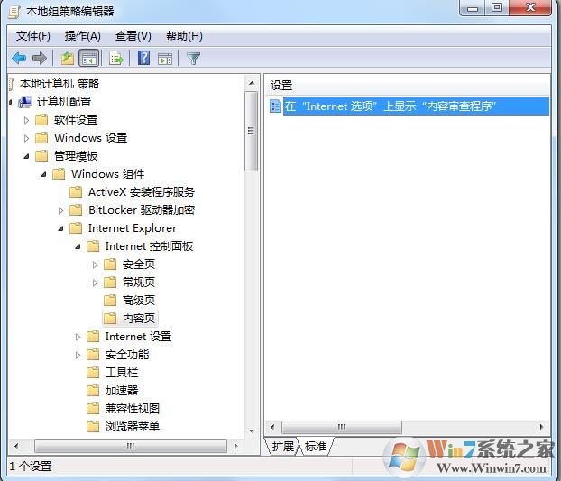Click tree pane scroll left arrow
Image resolution: width=561 pixels, height=481 pixels.
(16, 446)
